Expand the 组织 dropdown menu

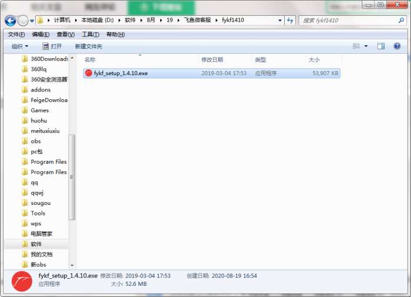[19, 46]
